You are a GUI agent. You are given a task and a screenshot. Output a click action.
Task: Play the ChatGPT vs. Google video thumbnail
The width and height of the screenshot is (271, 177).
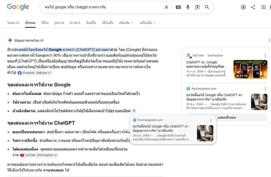[250, 69]
